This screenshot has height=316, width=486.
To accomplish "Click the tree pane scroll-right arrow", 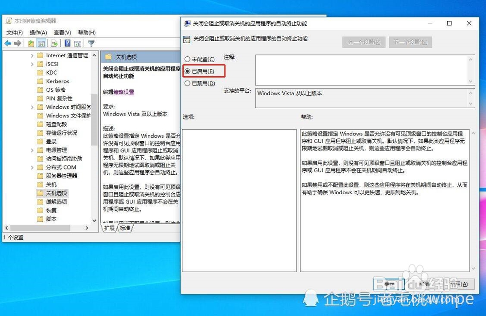I will (x=87, y=228).
